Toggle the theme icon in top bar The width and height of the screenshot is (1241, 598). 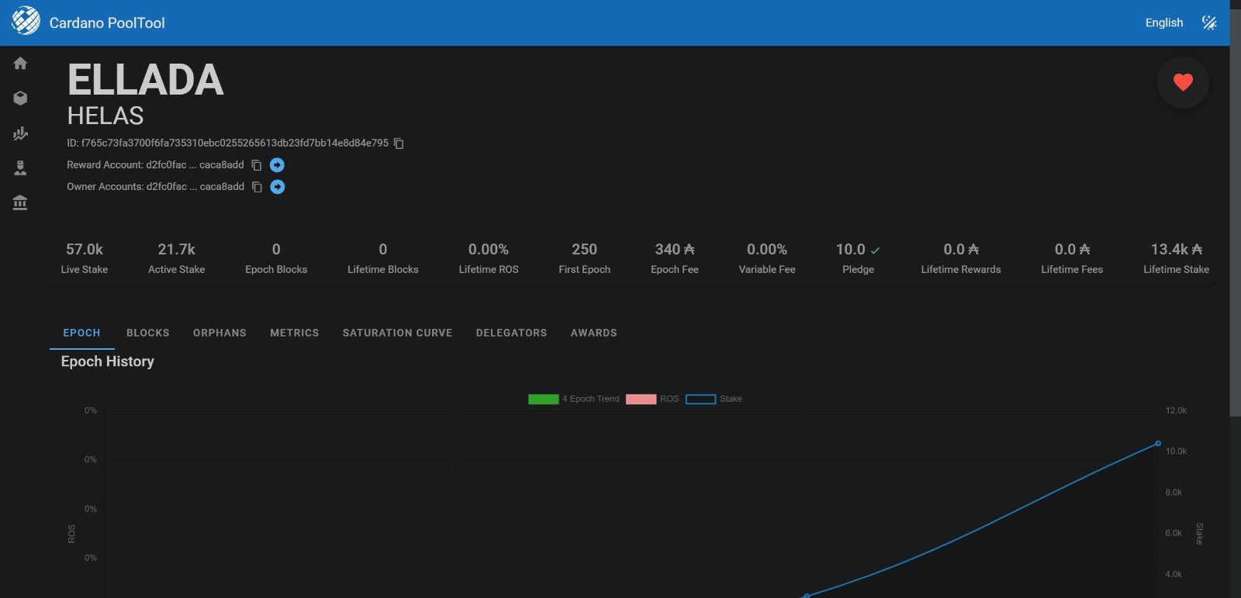[x=1209, y=22]
